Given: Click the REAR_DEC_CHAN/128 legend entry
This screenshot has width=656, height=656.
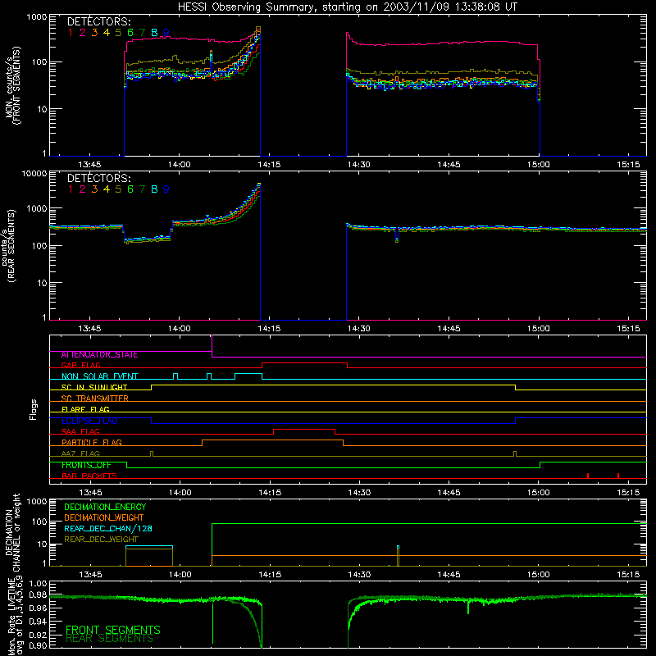Looking at the screenshot, I should click(x=108, y=529).
